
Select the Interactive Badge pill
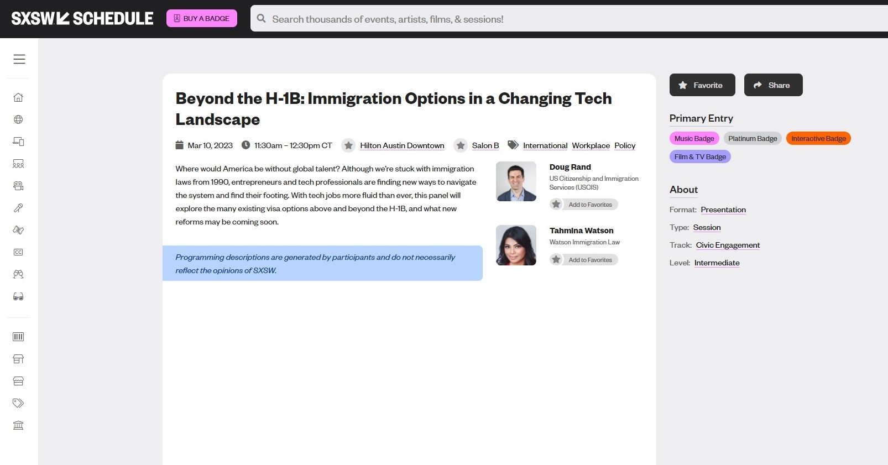[818, 138]
